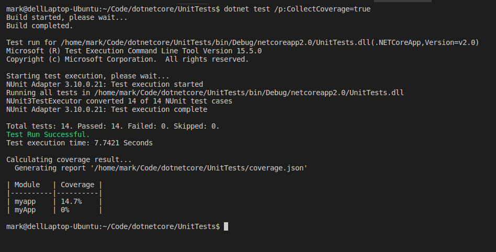The height and width of the screenshot is (252, 496).
Task: Click 'Test execution started' NUnit Adapter line
Action: pos(105,84)
